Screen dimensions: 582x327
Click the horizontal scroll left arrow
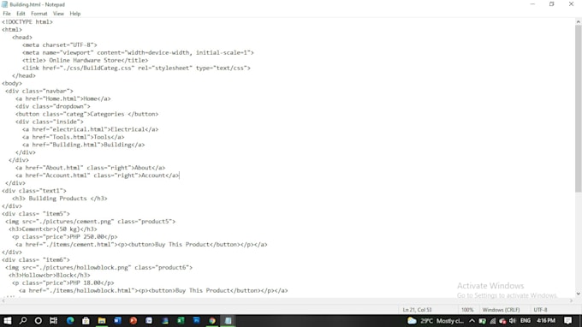tap(3, 300)
